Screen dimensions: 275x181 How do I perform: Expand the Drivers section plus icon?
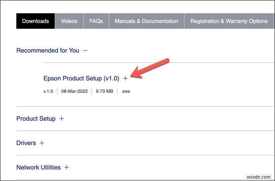pos(42,143)
